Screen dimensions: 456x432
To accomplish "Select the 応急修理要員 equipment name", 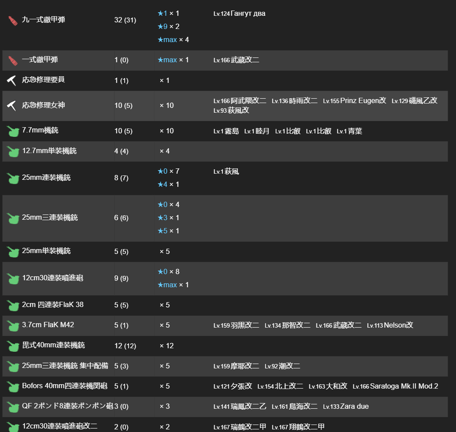I will pyautogui.click(x=43, y=79).
